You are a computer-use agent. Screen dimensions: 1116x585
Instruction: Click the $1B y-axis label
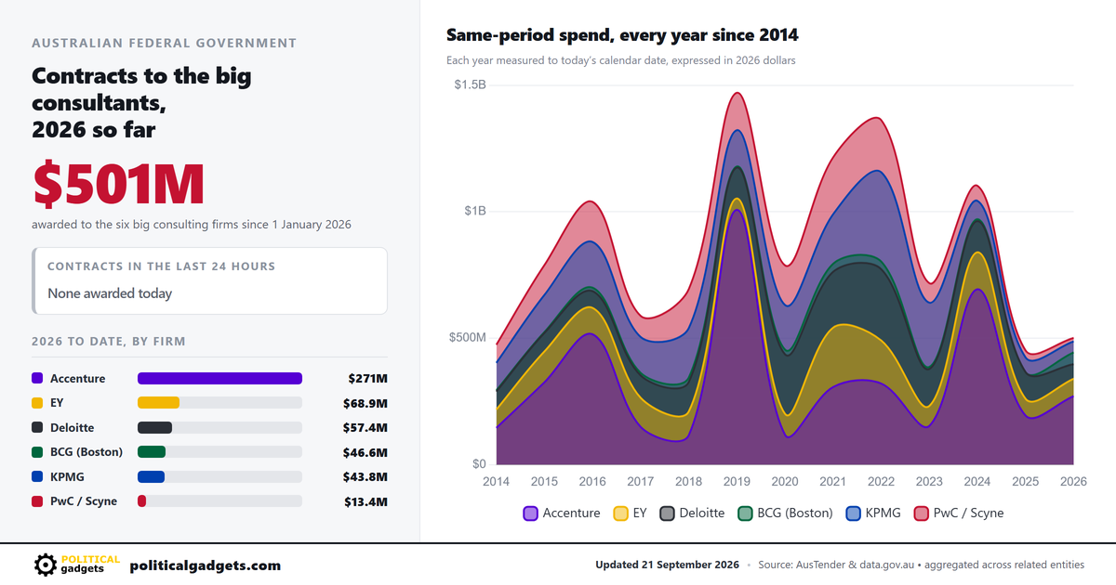(x=474, y=211)
